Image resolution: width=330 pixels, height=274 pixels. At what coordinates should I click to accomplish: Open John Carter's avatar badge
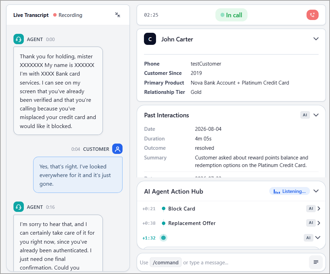pos(150,39)
